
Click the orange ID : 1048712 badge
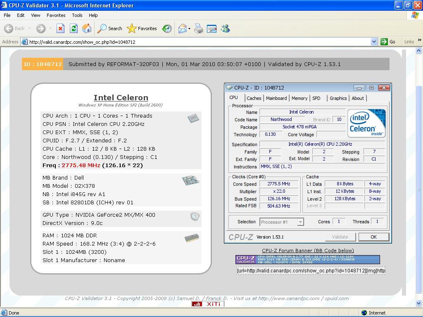(x=43, y=64)
